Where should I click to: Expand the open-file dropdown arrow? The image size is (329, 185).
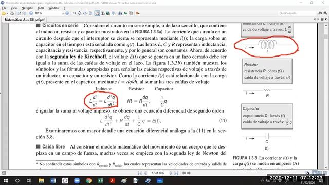pos(8,13)
